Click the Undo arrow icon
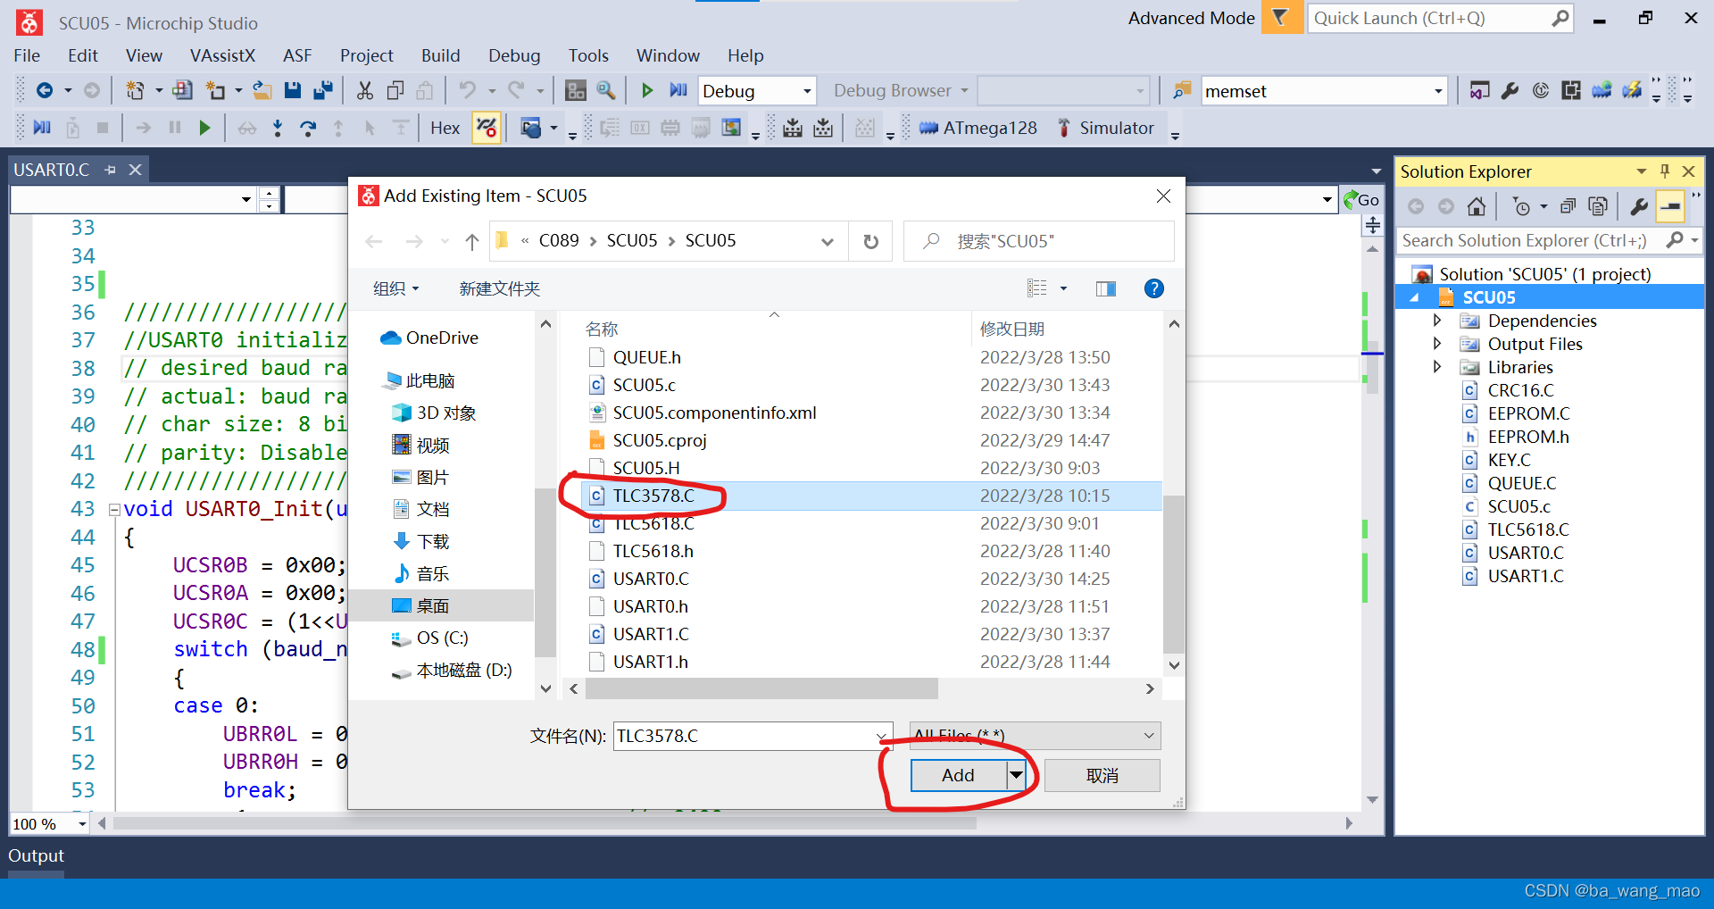 468,89
